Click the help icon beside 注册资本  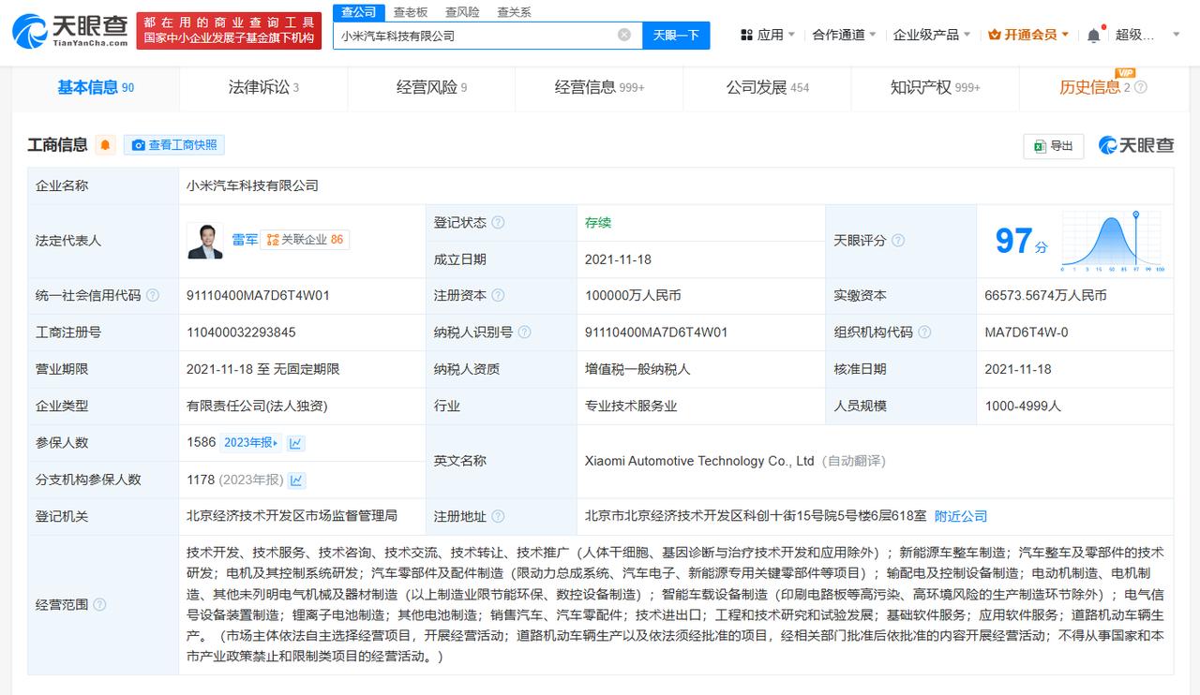coord(498,295)
